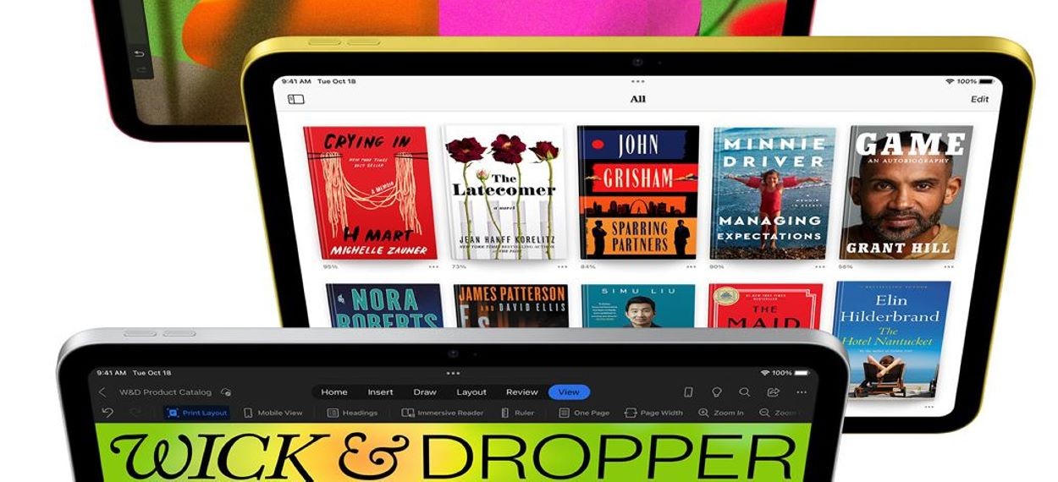This screenshot has height=482, width=1058.
Task: Tap the Share icon in Word
Action: click(x=773, y=392)
